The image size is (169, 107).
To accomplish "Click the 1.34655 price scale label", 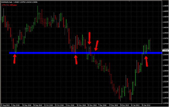I will tap(165, 65).
